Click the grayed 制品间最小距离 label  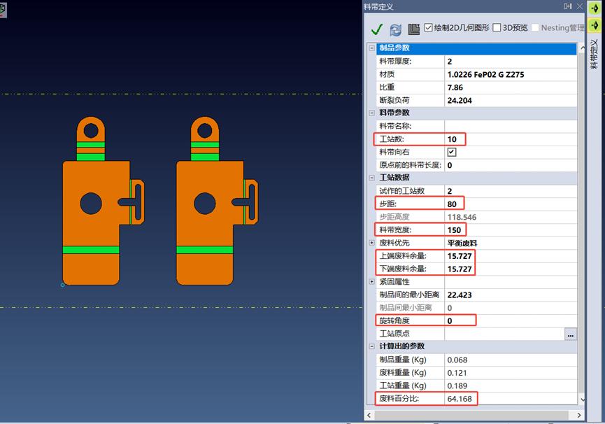point(405,308)
